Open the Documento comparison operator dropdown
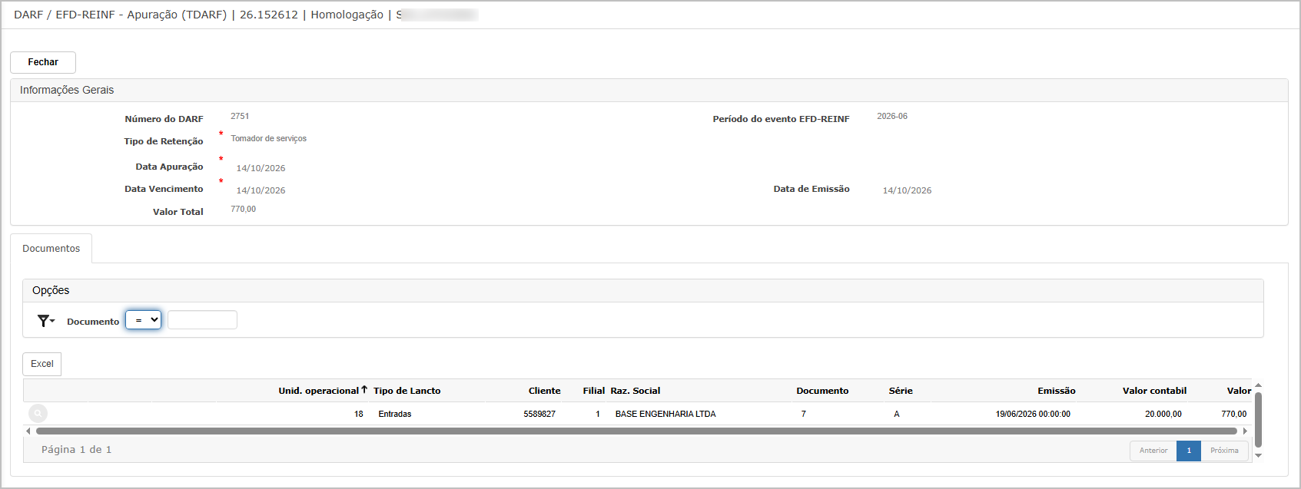 pos(144,320)
